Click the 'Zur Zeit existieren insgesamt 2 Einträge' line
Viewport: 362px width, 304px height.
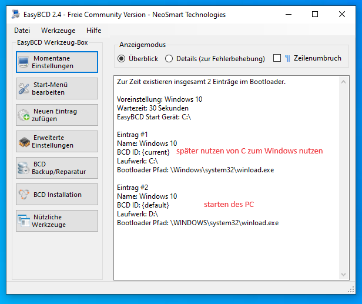tap(201, 82)
